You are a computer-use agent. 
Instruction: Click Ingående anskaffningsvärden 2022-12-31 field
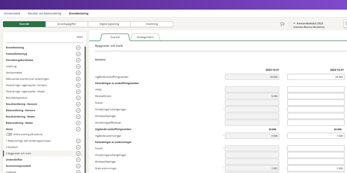click(x=316, y=77)
